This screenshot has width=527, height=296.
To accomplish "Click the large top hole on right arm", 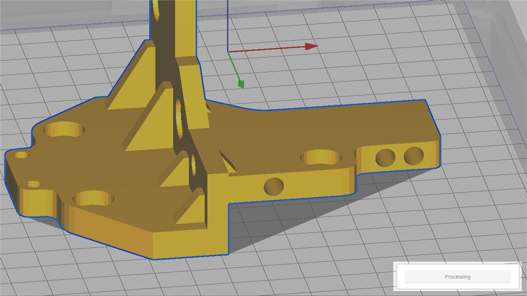I will point(321,157).
